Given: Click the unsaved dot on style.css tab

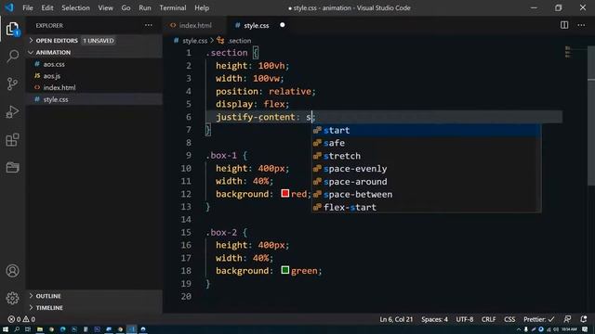Looking at the screenshot, I should click(x=282, y=25).
